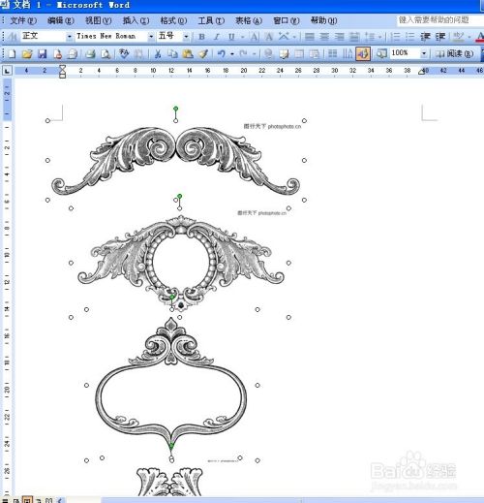Image resolution: width=484 pixels, height=503 pixels.
Task: Toggle underline formatting
Action: click(x=231, y=37)
